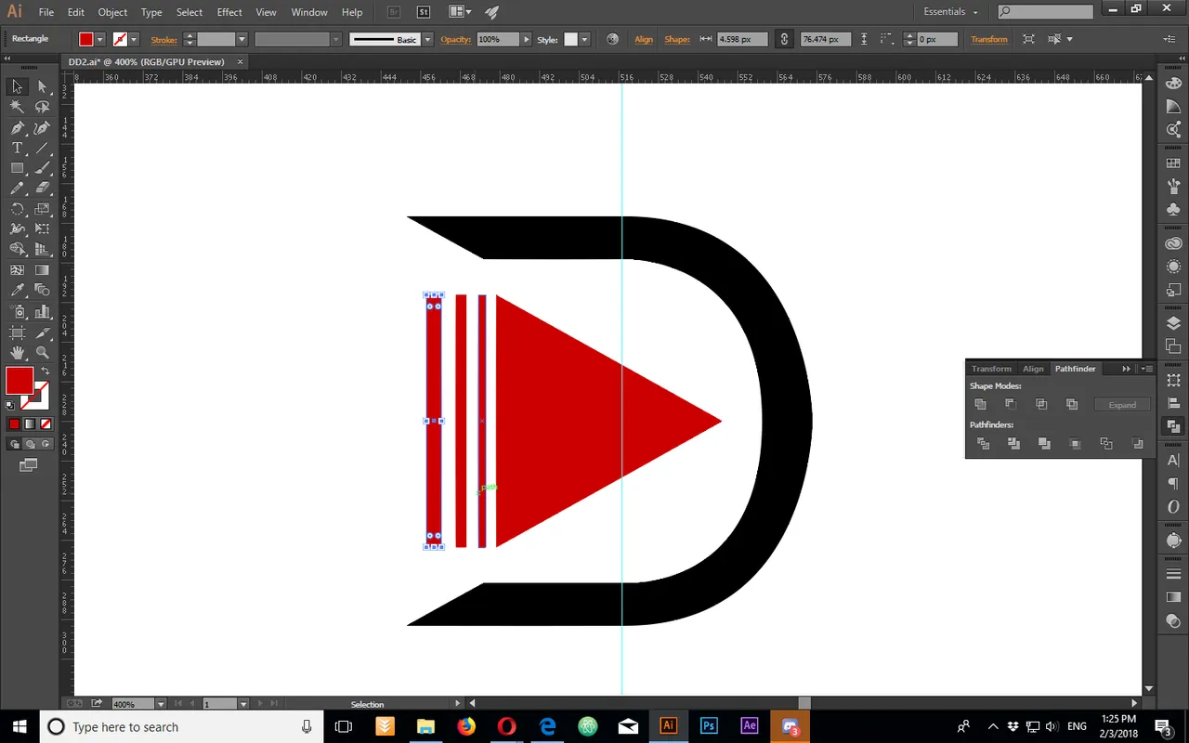Click the Unite shape mode icon
This screenshot has height=743, width=1189.
pos(980,404)
